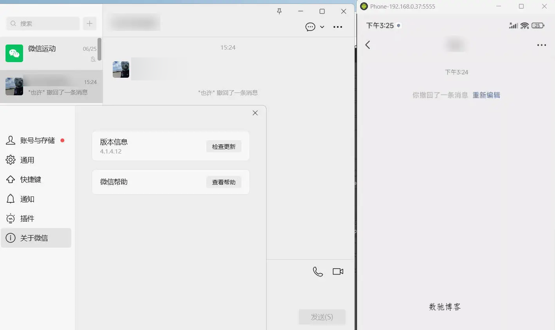Click the WeChat search box
The image size is (555, 330).
(43, 23)
